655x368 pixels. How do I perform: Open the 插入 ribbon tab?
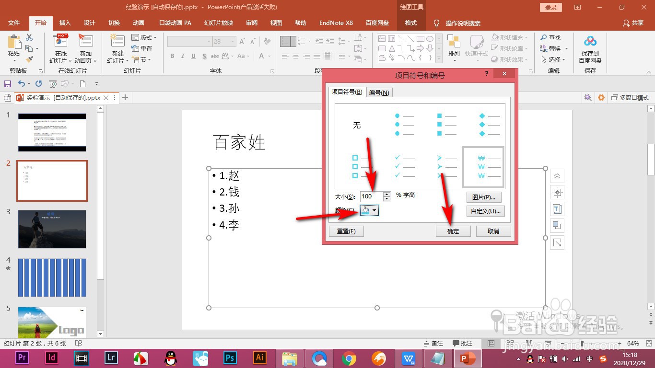(x=65, y=23)
